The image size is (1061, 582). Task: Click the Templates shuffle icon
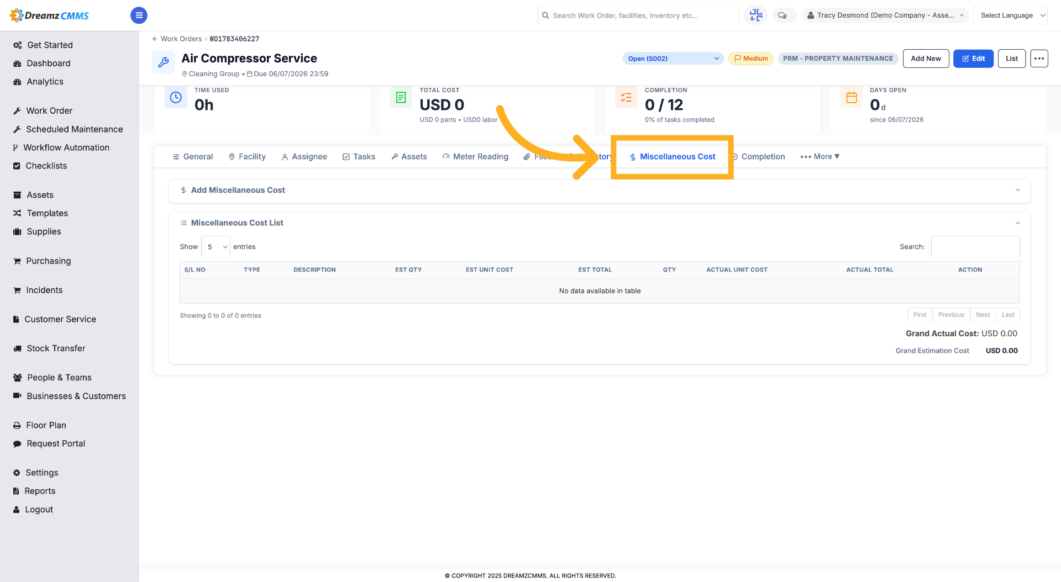click(x=17, y=213)
